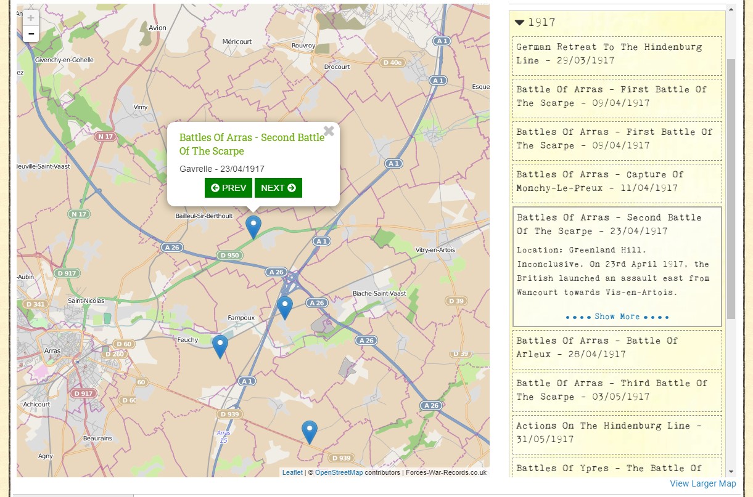Viewport: 753px width, 497px height.
Task: Click View Larger Map link
Action: pyautogui.click(x=702, y=484)
